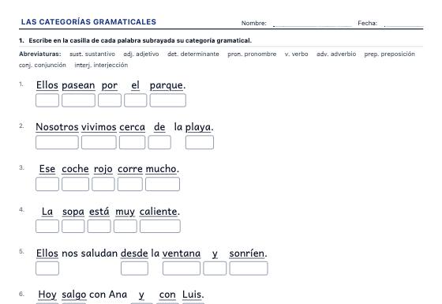Choose the answer box under 'ventana'

click(182, 268)
